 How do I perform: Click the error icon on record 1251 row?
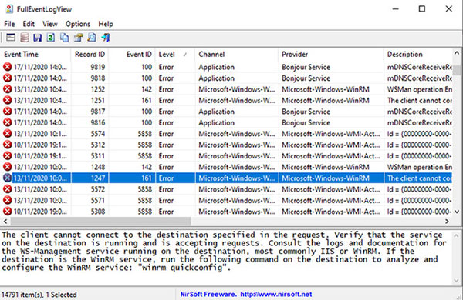point(8,100)
